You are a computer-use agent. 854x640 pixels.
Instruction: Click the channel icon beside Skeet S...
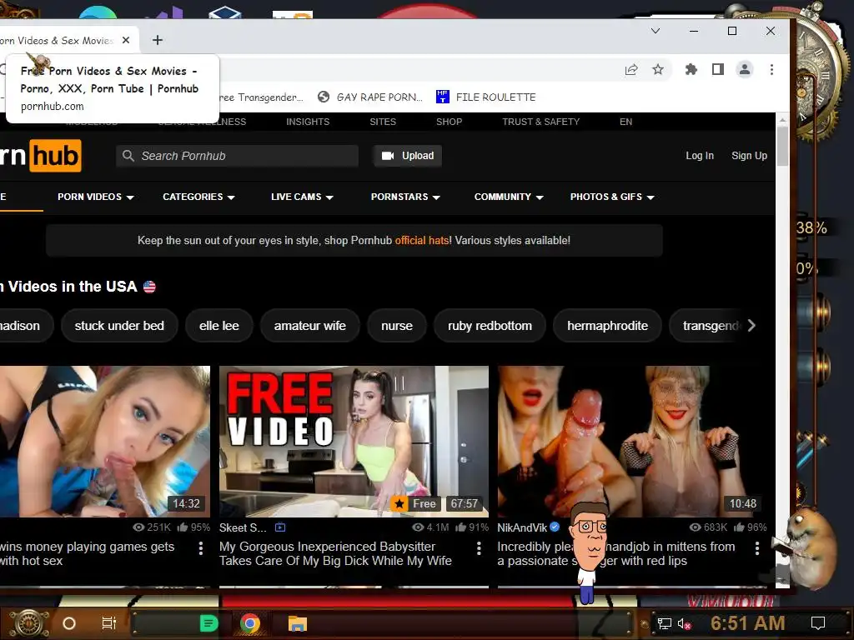coord(280,527)
